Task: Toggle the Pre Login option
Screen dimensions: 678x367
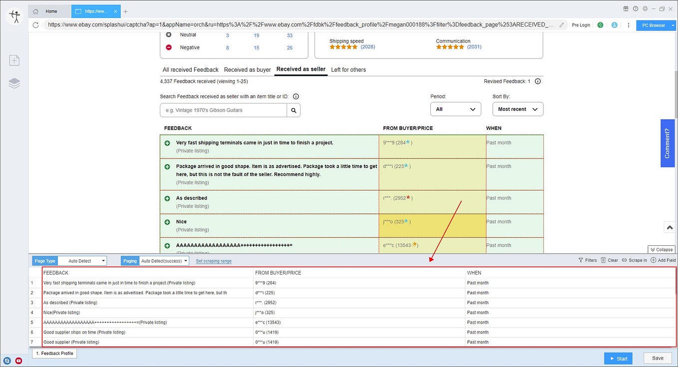Action: (581, 24)
